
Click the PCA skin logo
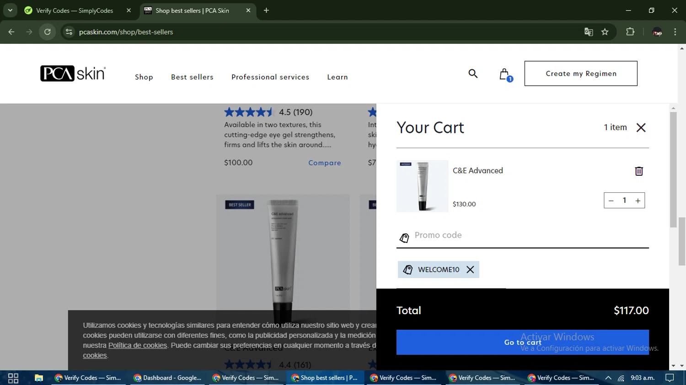click(73, 74)
